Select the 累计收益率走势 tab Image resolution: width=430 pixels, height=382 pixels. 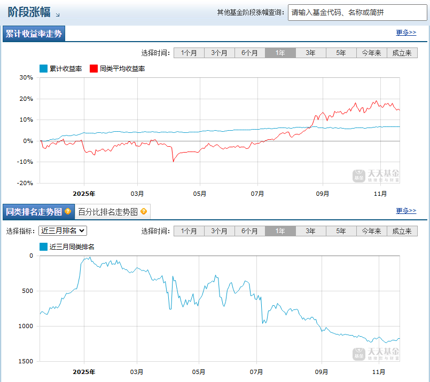(34, 34)
